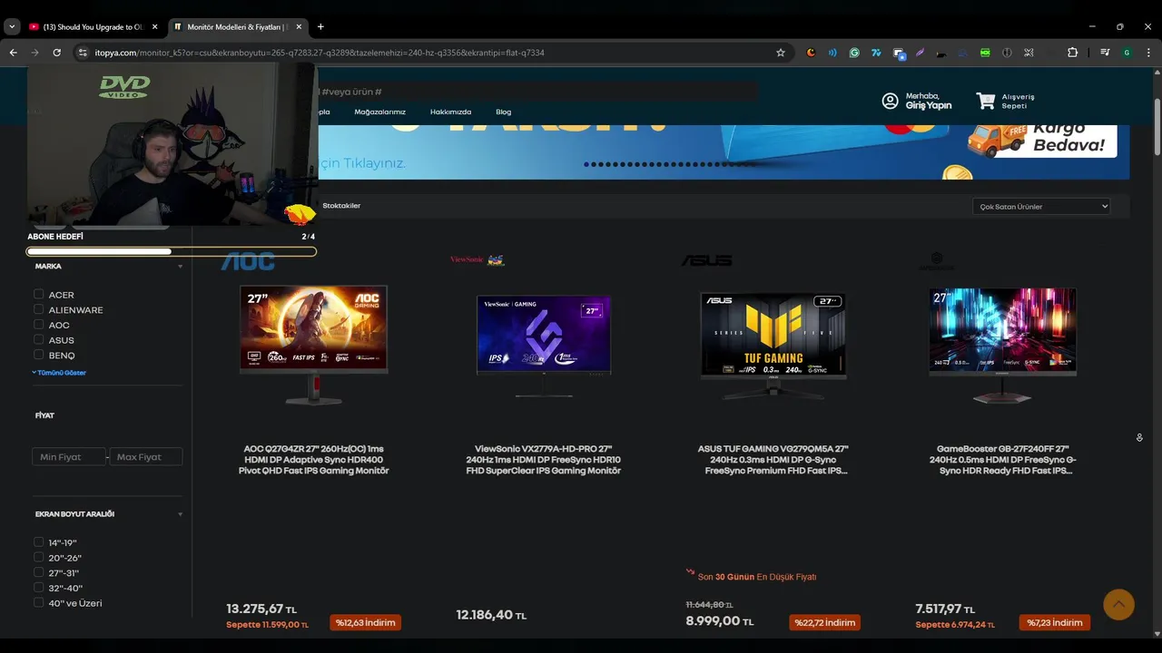Screen dimensions: 1162x653
Task: Click the %7,23 indirim discount badge
Action: pyautogui.click(x=1055, y=622)
